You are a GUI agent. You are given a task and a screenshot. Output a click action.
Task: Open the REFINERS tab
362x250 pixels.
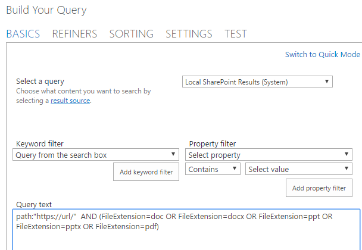[74, 34]
